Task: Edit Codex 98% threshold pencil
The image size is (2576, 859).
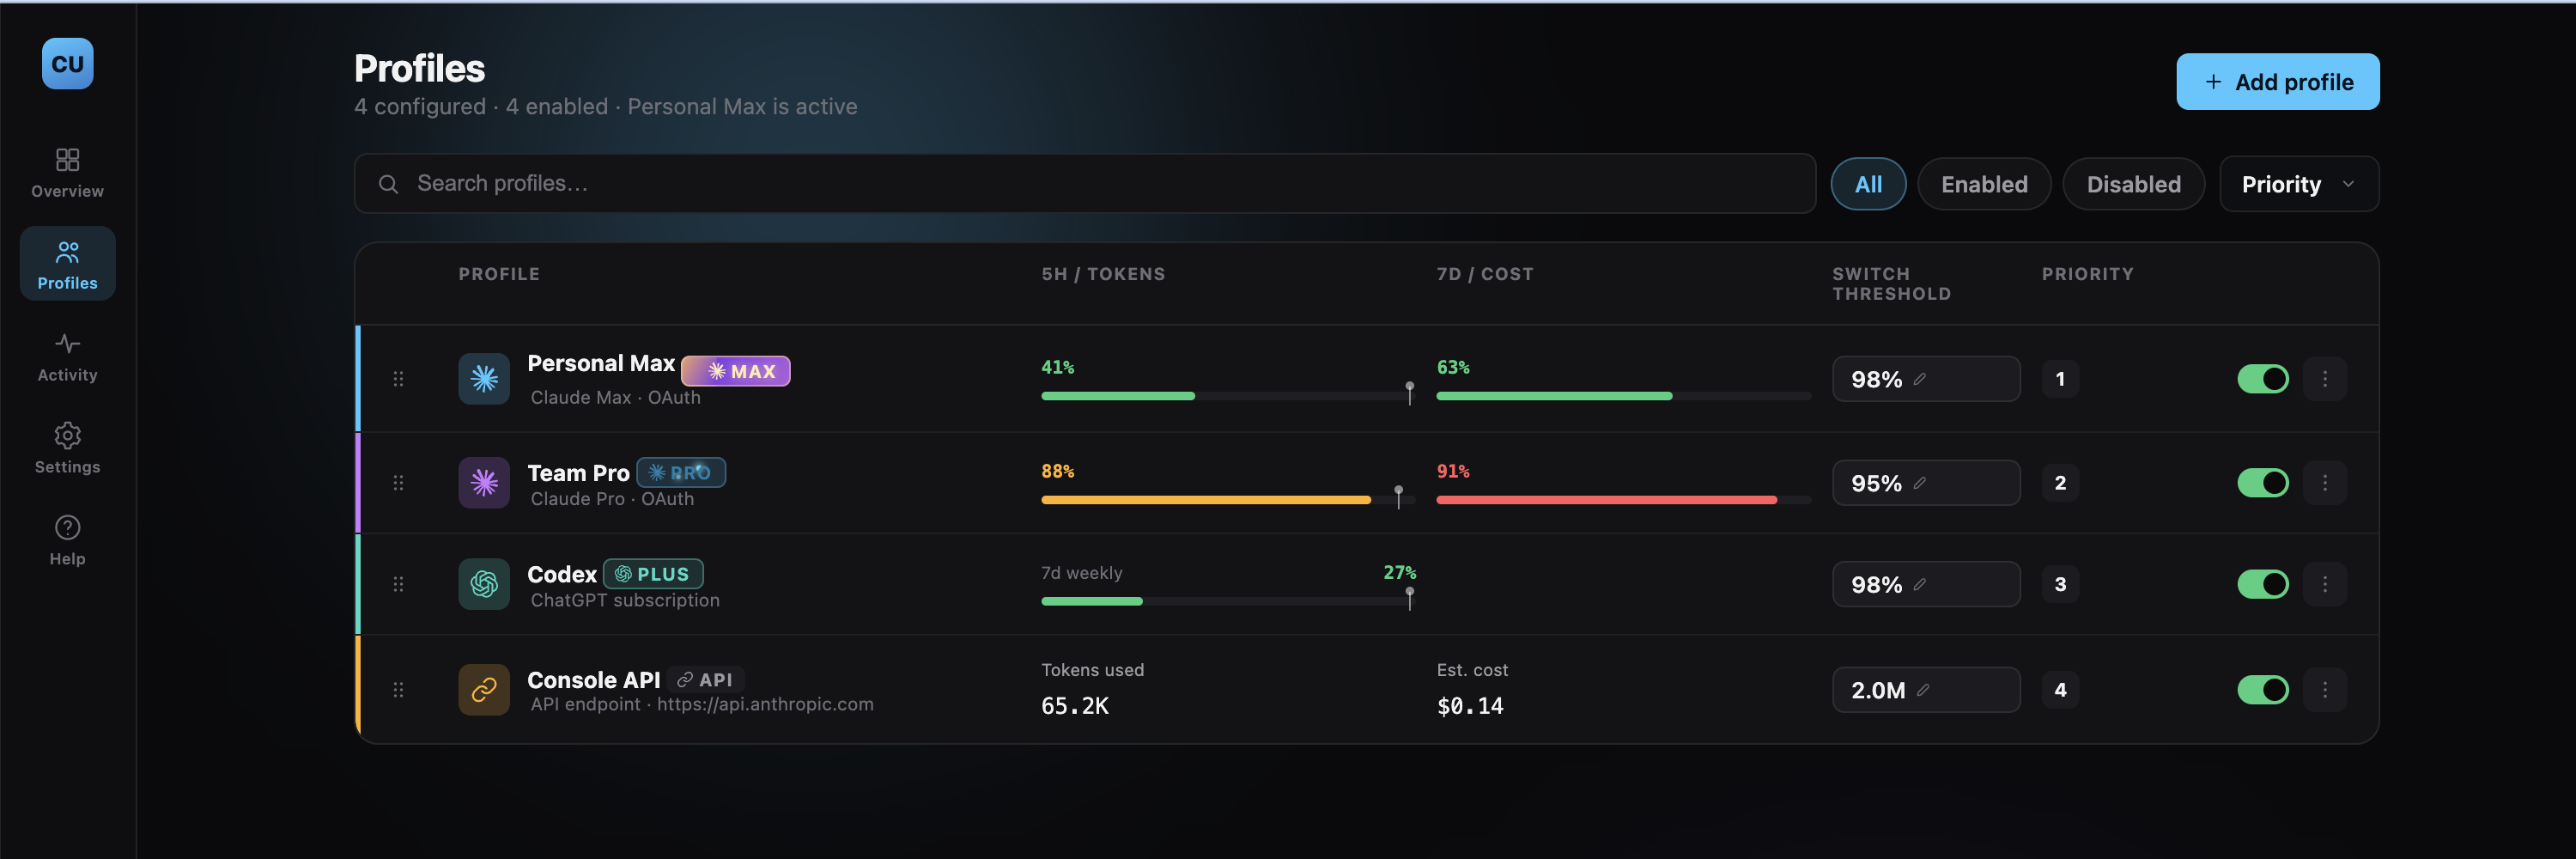Action: coord(1920,584)
